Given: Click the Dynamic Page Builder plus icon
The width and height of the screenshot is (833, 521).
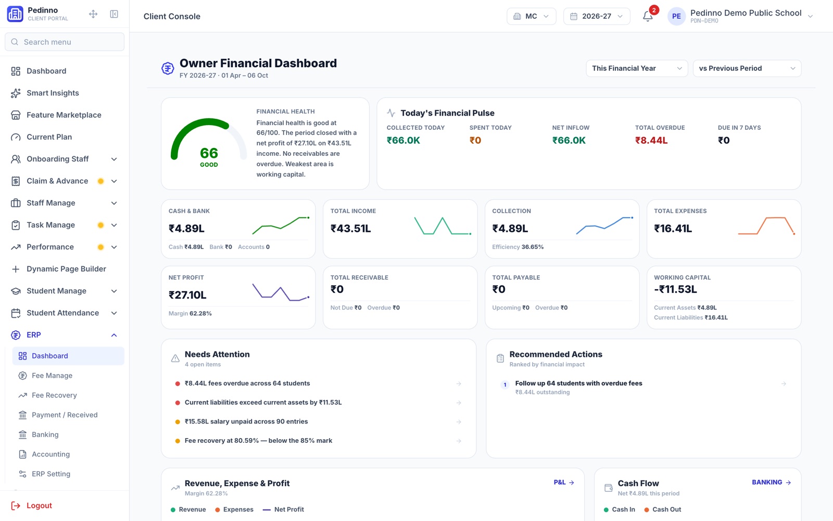Looking at the screenshot, I should tap(16, 269).
